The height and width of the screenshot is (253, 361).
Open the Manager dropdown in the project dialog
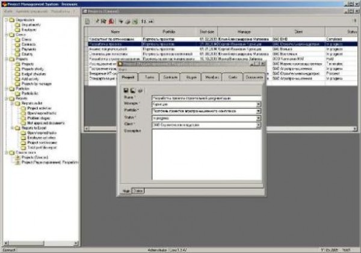(259, 105)
